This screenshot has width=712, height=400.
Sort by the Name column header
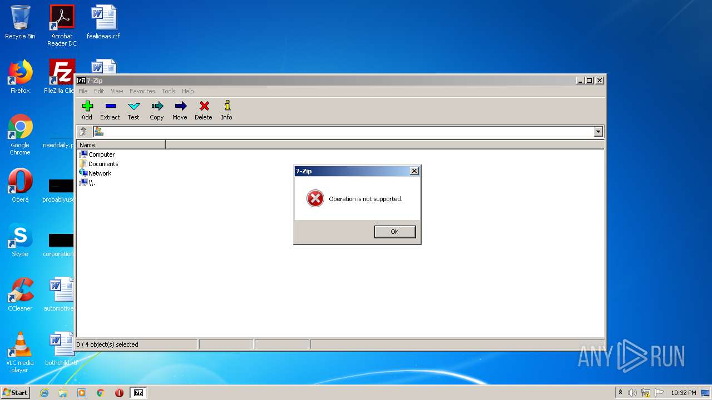[x=121, y=145]
